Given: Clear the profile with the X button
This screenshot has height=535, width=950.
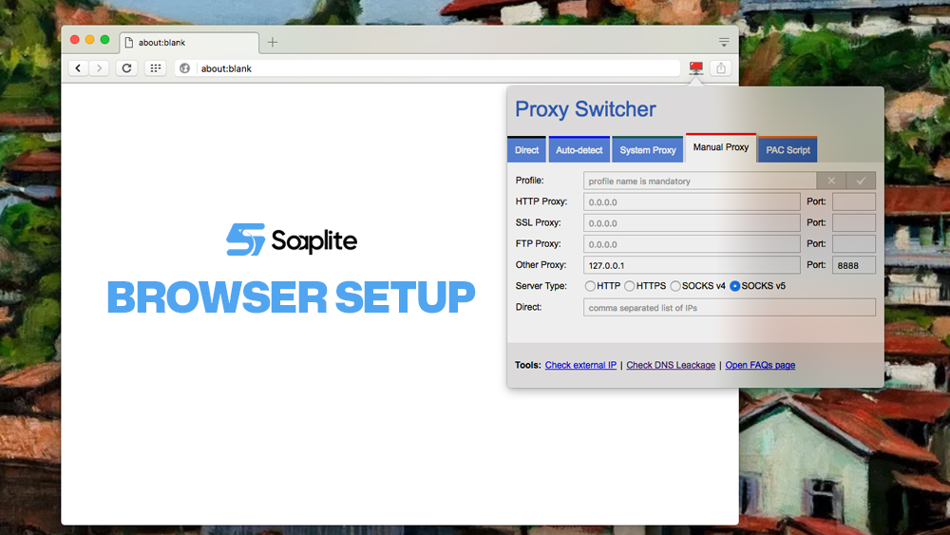Looking at the screenshot, I should point(831,181).
